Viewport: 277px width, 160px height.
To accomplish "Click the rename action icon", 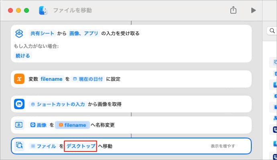I will coord(19,125).
